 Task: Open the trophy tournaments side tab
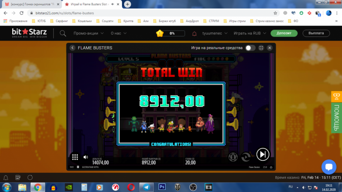coord(337,97)
